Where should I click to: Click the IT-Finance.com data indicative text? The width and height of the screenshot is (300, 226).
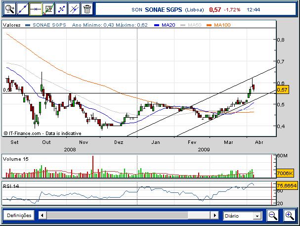click(43, 134)
